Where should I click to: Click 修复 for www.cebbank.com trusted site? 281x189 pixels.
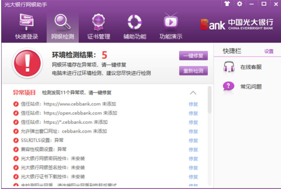pos(193,104)
